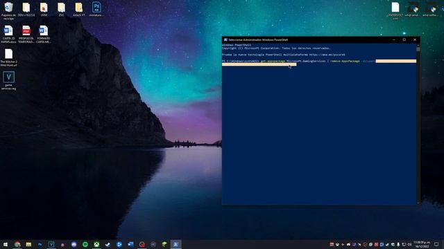Image resolution: width=444 pixels, height=249 pixels.
Task: Open the FORMATO CARTA ME Word document
Action: pos(44,34)
